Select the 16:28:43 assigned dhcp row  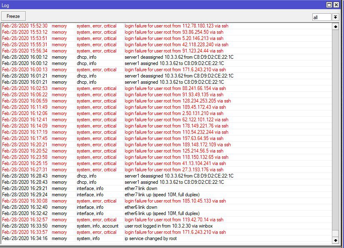[x=167, y=182]
